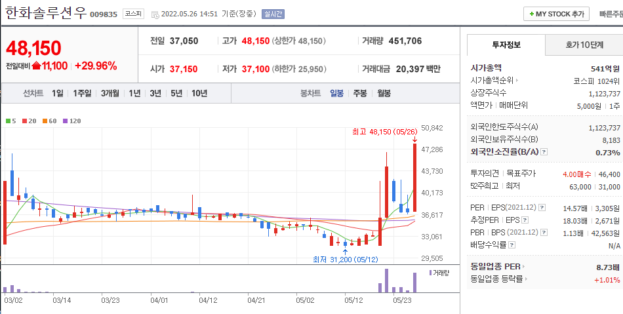Select the 3개월 line chart period
This screenshot has height=314, width=623.
pos(110,94)
